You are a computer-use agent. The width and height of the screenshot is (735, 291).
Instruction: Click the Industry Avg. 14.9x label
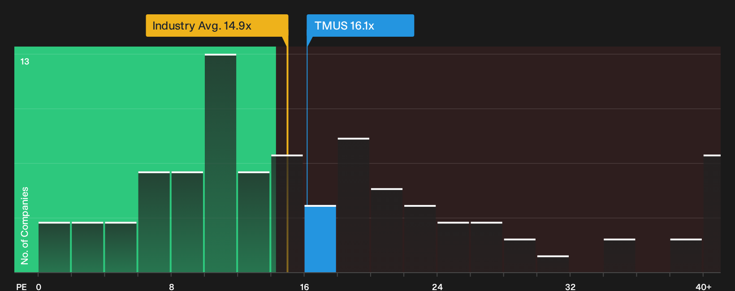(x=217, y=26)
